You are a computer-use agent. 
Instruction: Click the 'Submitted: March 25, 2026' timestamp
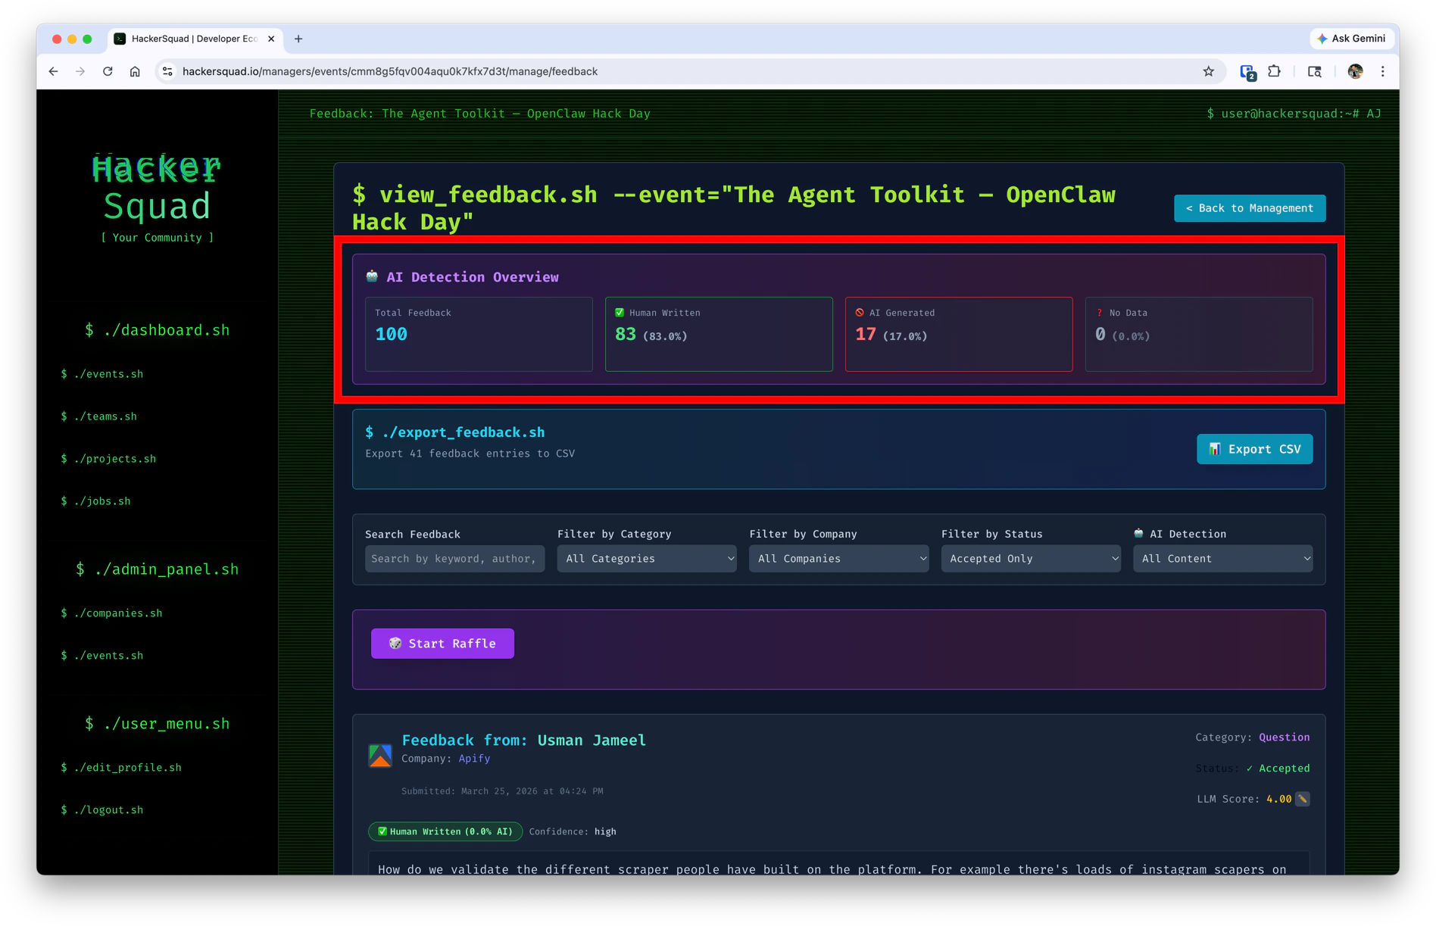(x=502, y=791)
